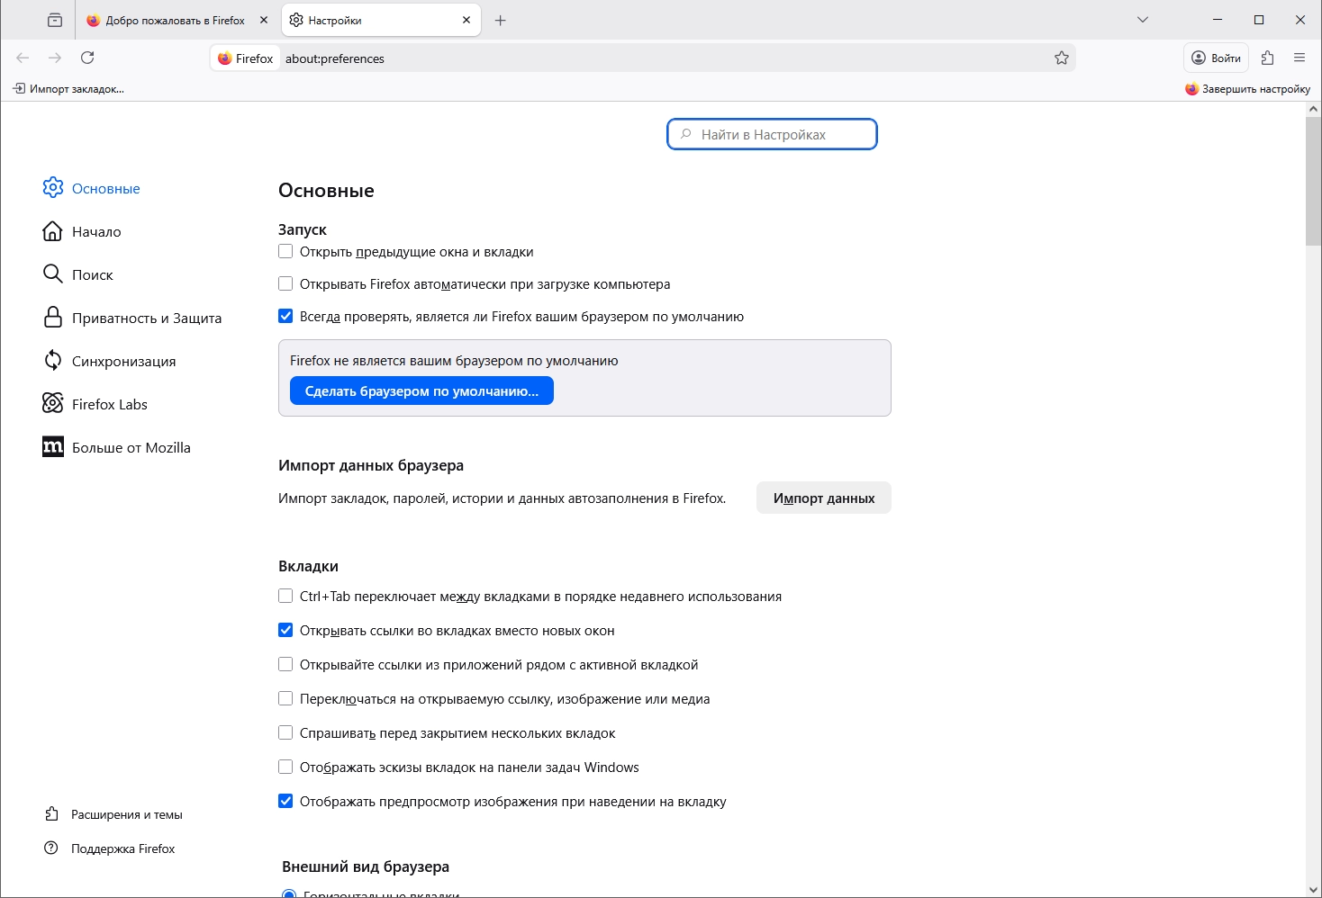This screenshot has height=898, width=1322.
Task: Open Приватность и Защита settings section
Action: [146, 318]
